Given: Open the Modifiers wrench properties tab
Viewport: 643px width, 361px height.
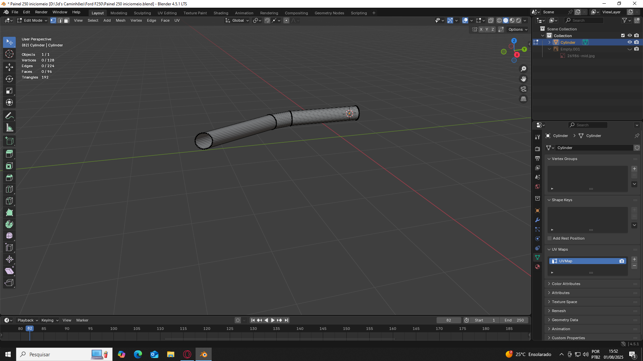Looking at the screenshot, I should click(538, 220).
